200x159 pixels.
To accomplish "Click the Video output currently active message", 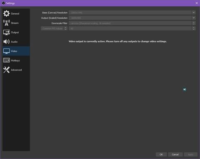I will (x=117, y=41).
